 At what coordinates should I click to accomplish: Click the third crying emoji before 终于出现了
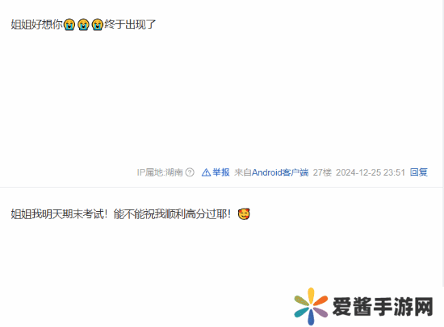pos(97,25)
